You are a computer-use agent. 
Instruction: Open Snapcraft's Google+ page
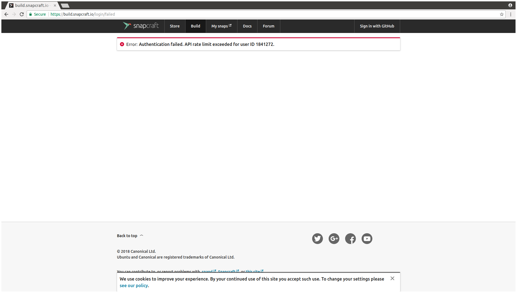coord(334,238)
